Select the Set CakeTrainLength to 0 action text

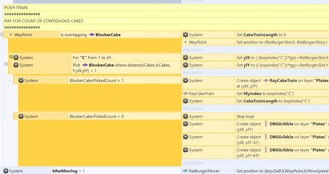(261, 35)
